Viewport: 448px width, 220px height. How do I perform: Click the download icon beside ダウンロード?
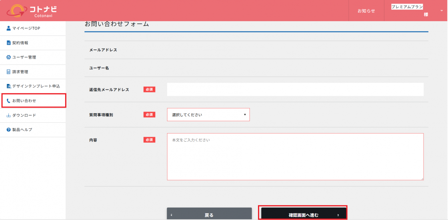tap(8, 115)
